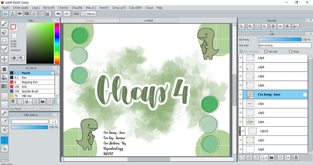Select the Text tool
The width and height of the screenshot is (313, 165).
4,140
